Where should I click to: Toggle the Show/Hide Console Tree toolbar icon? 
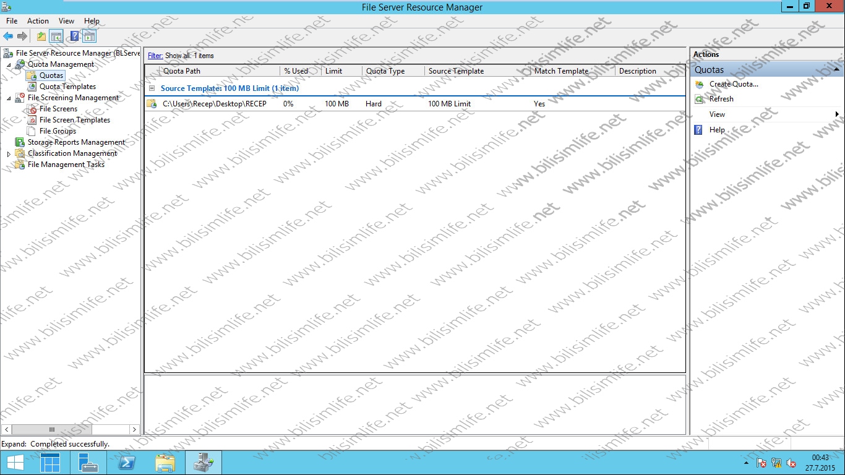[56, 36]
